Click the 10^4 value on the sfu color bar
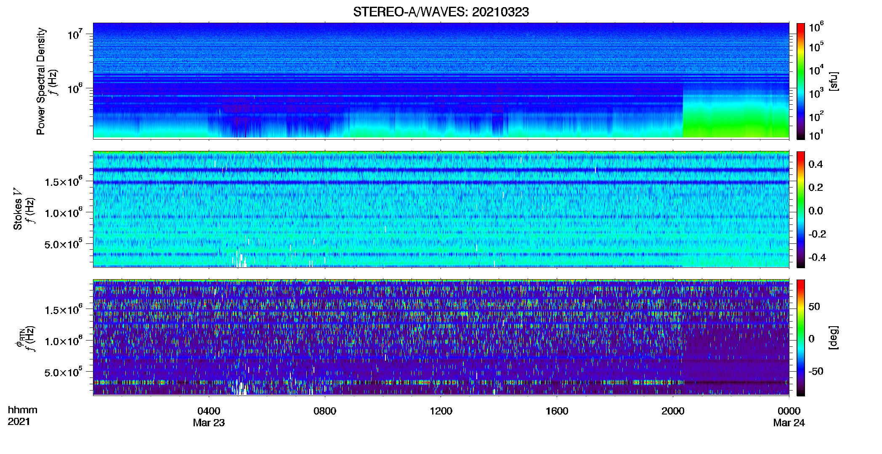Image resolution: width=882 pixels, height=454 pixels. coord(816,70)
